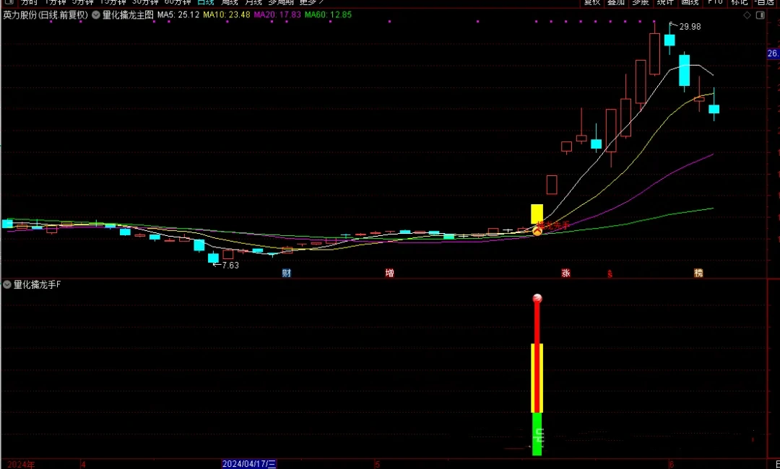
Task: Open the 多周期 multi-period view
Action: point(282,2)
